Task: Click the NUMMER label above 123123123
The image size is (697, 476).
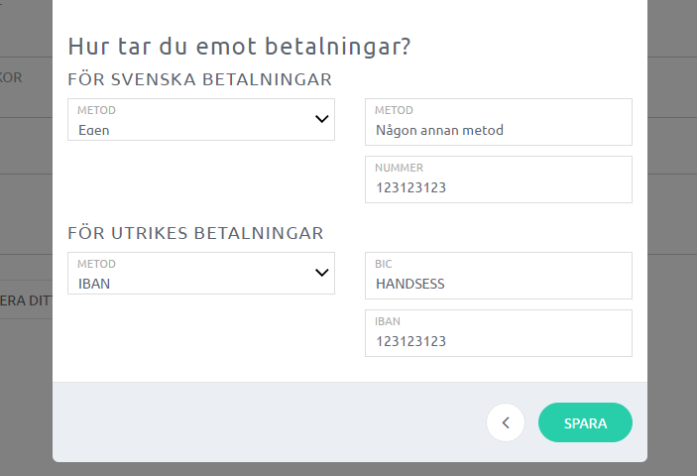Action: (x=399, y=168)
